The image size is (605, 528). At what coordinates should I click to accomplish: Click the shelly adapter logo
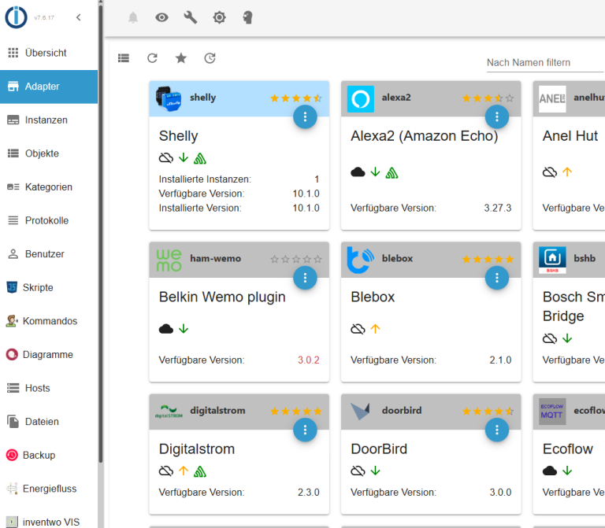(x=169, y=98)
